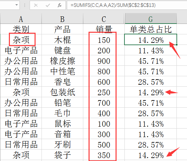Open the Insert Function fx dialog
Image resolution: width=187 pixels, height=161 pixels.
tap(59, 5)
